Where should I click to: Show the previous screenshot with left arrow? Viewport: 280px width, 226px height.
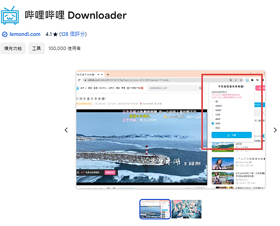66,130
